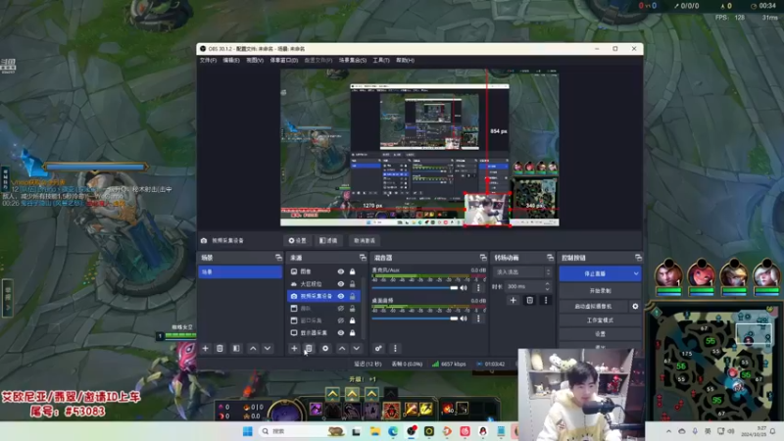Show hidden system tray icons chevron

click(x=668, y=431)
